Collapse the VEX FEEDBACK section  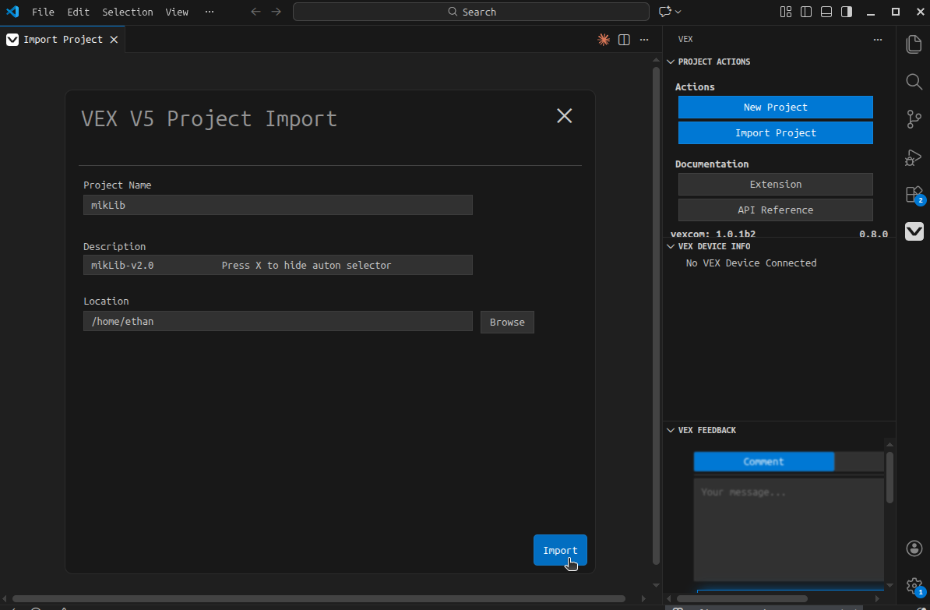(x=671, y=430)
